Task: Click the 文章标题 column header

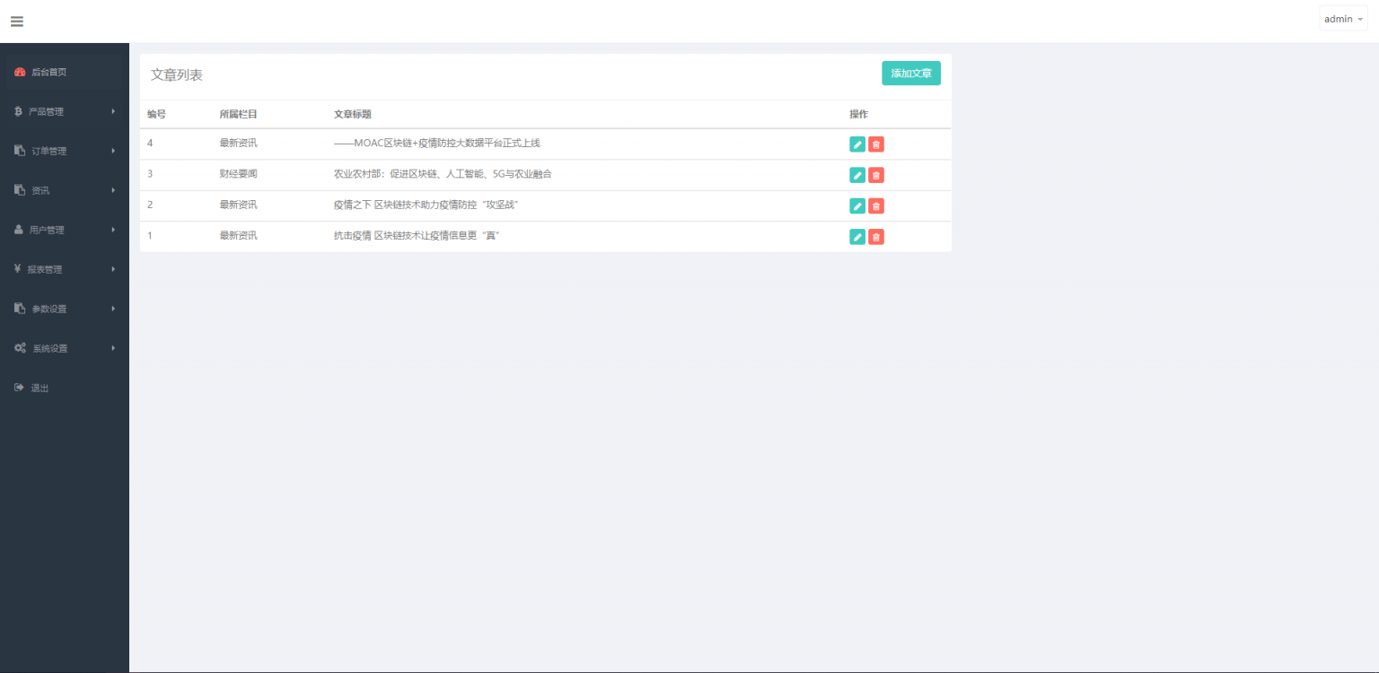Action: [x=353, y=115]
